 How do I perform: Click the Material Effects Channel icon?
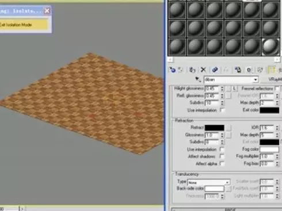(249, 70)
